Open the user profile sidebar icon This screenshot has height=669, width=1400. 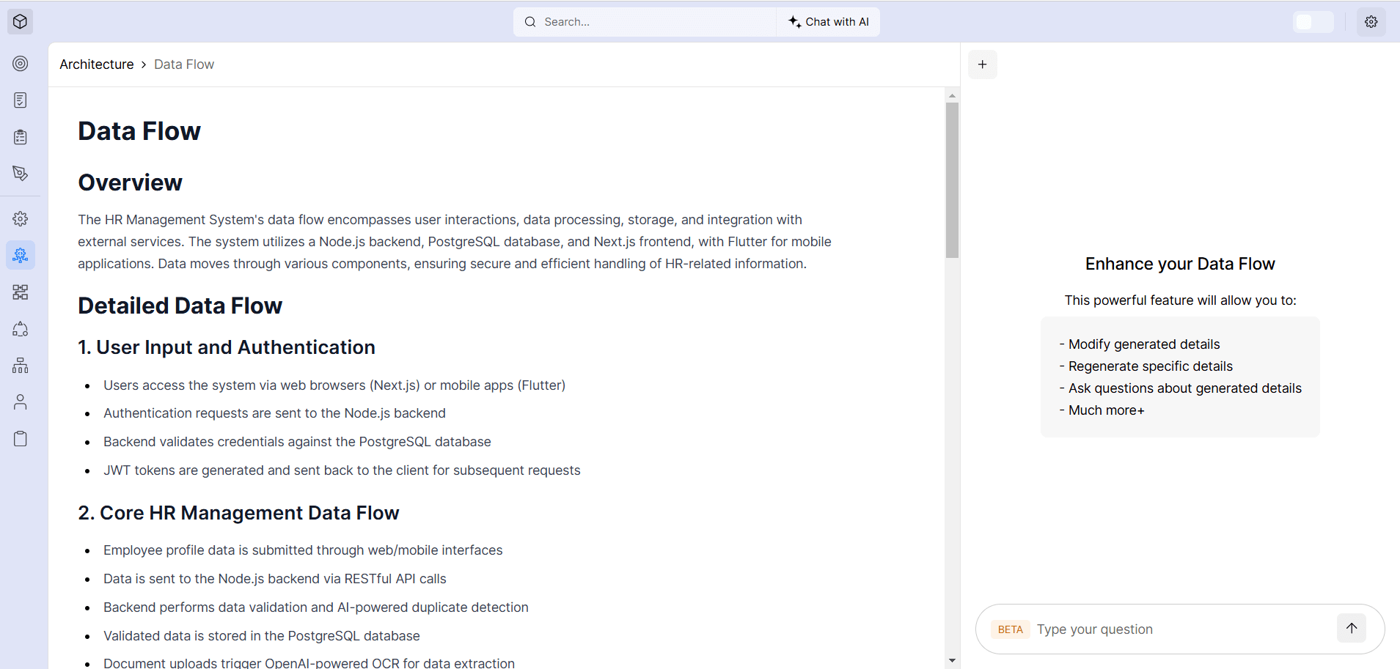[x=21, y=402]
